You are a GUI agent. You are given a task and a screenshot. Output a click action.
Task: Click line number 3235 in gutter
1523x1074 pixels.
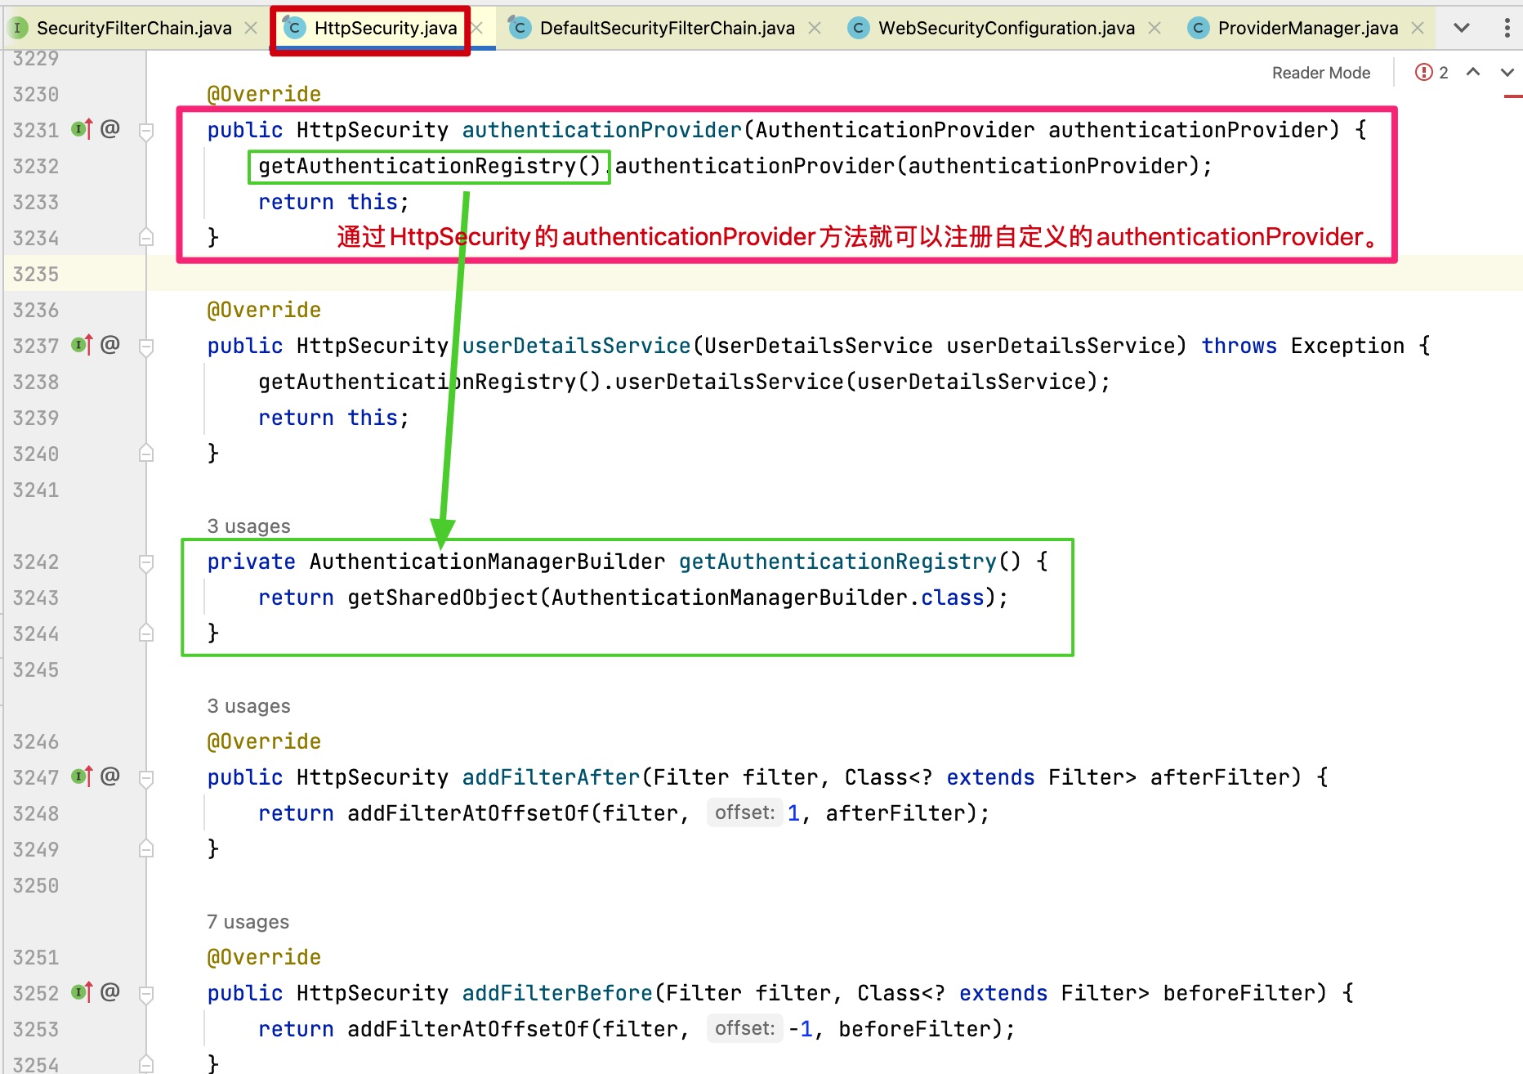pyautogui.click(x=36, y=274)
